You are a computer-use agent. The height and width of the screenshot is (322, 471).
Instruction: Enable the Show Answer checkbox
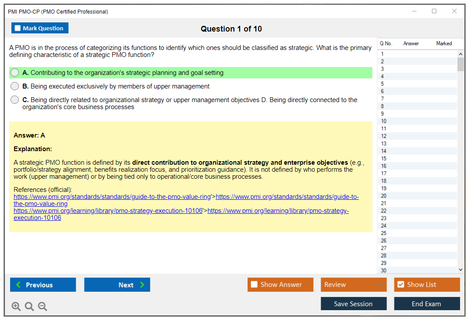pyautogui.click(x=255, y=285)
